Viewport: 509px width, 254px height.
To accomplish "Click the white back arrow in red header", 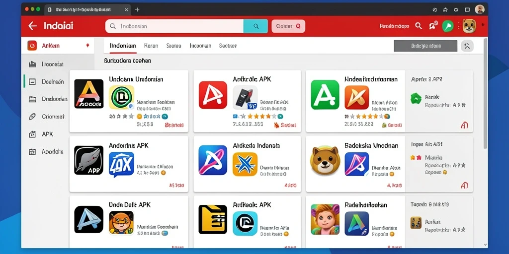I will pos(32,26).
